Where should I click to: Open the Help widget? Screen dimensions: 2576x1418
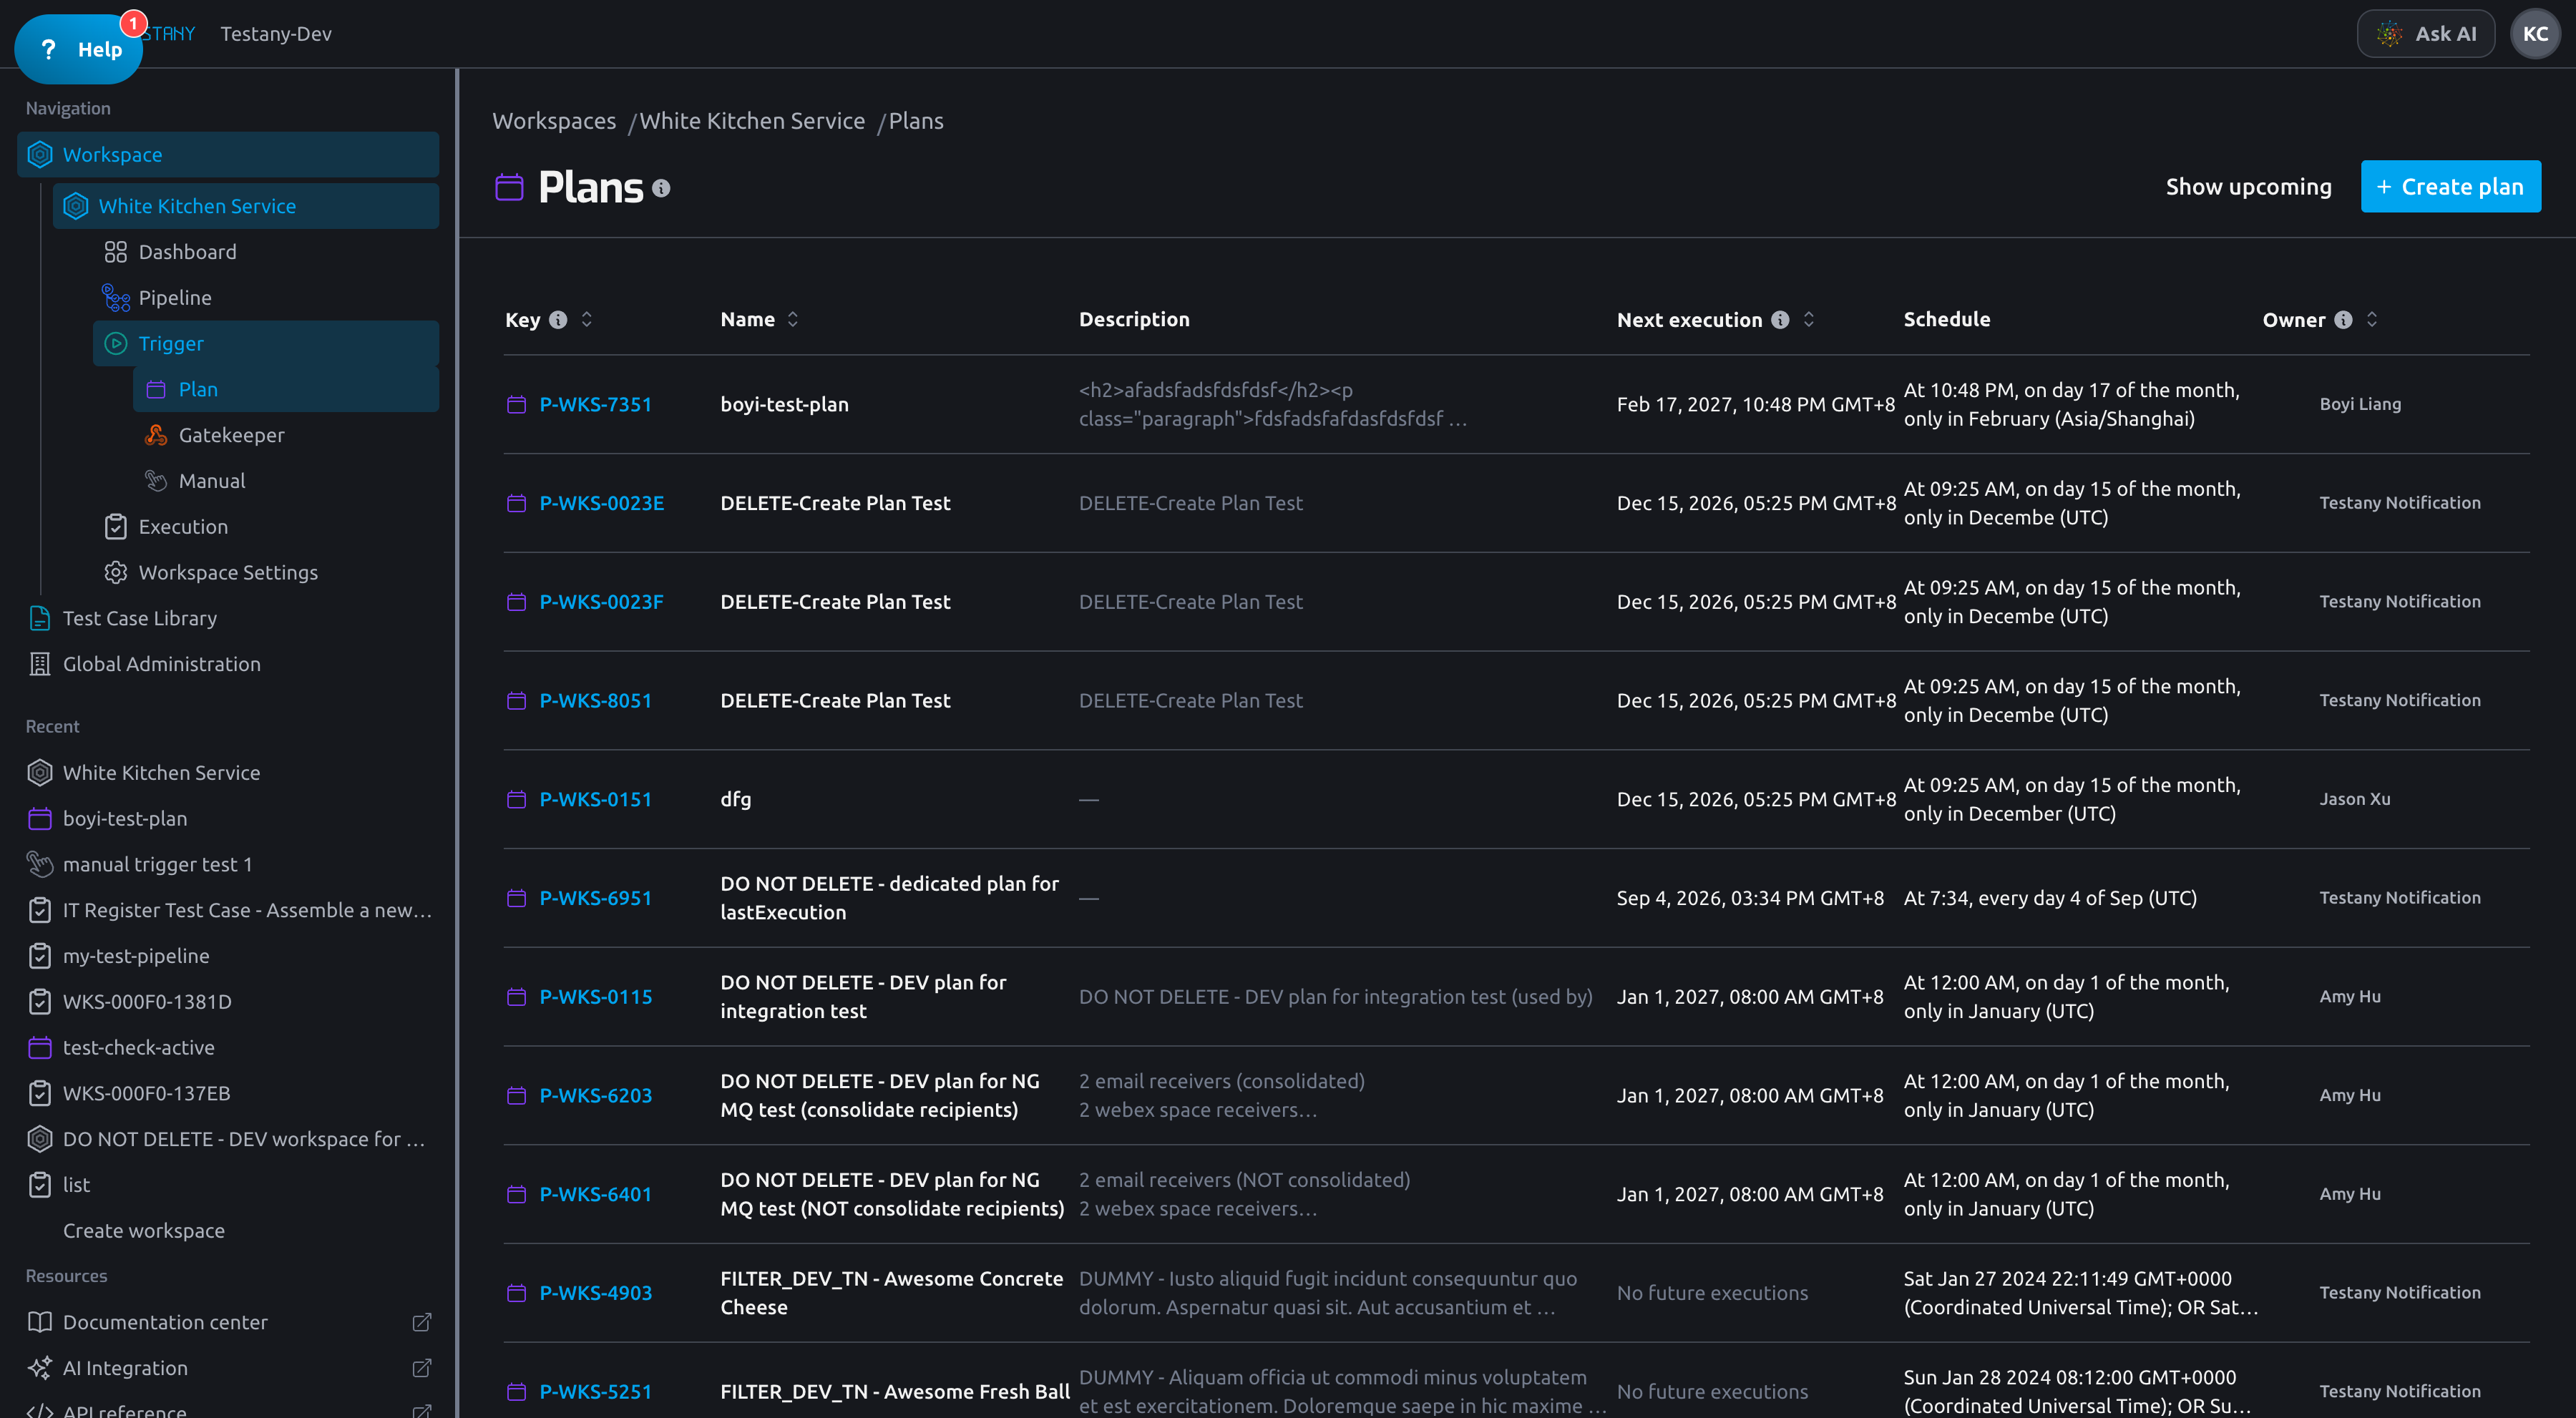79,49
